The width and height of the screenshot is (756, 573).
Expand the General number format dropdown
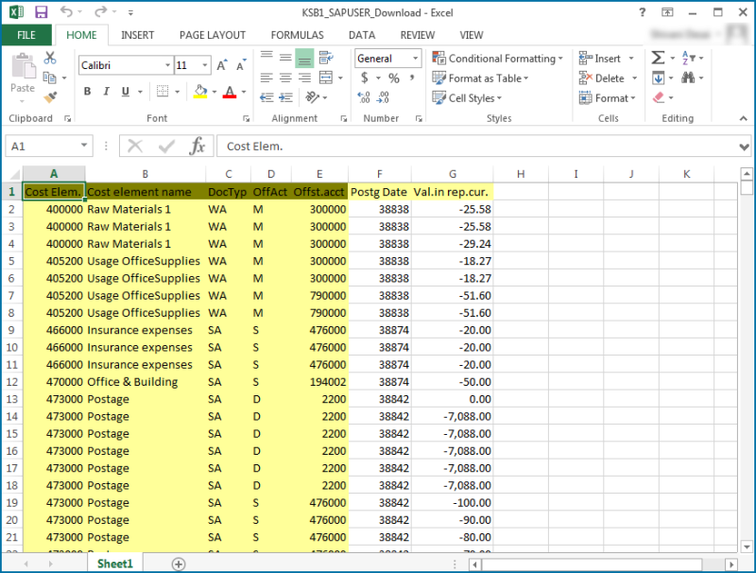pos(414,59)
